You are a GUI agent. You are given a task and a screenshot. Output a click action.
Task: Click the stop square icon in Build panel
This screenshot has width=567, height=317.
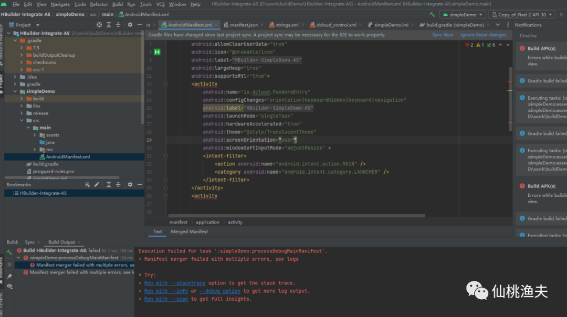click(x=9, y=265)
